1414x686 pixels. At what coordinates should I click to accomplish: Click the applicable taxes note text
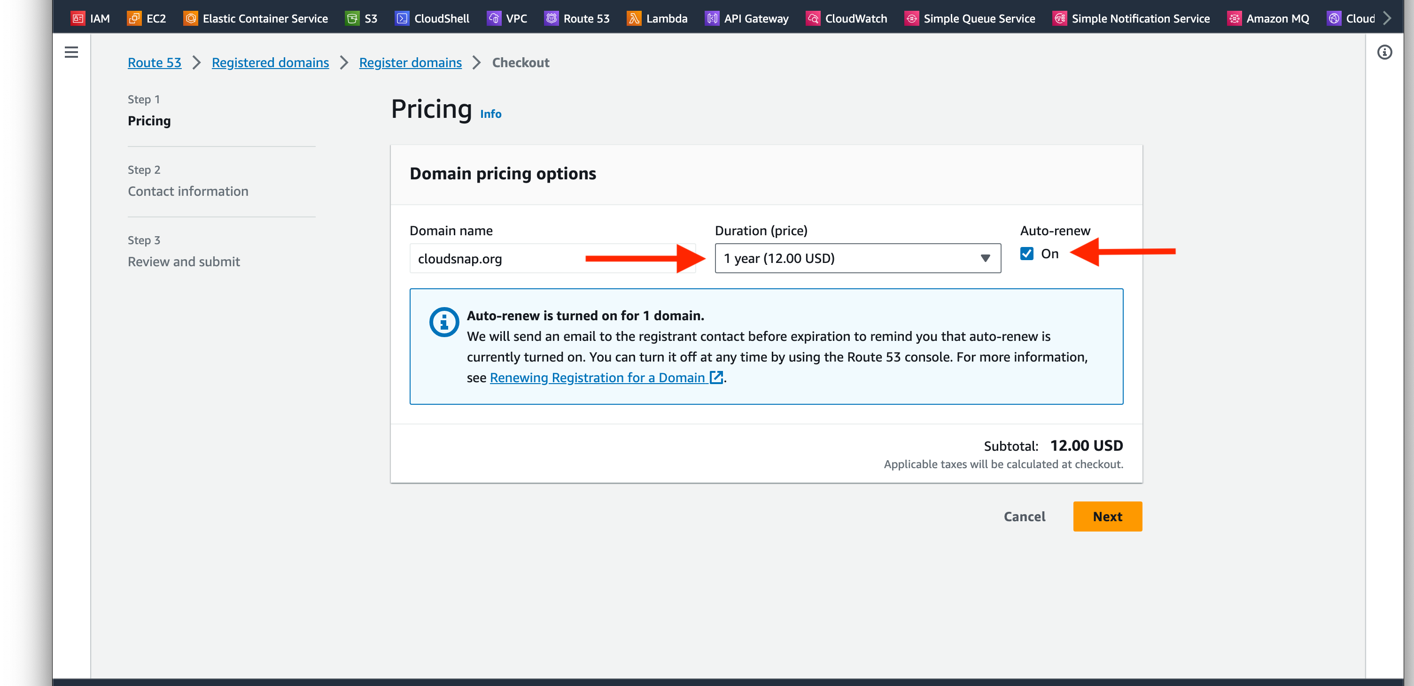point(1003,464)
